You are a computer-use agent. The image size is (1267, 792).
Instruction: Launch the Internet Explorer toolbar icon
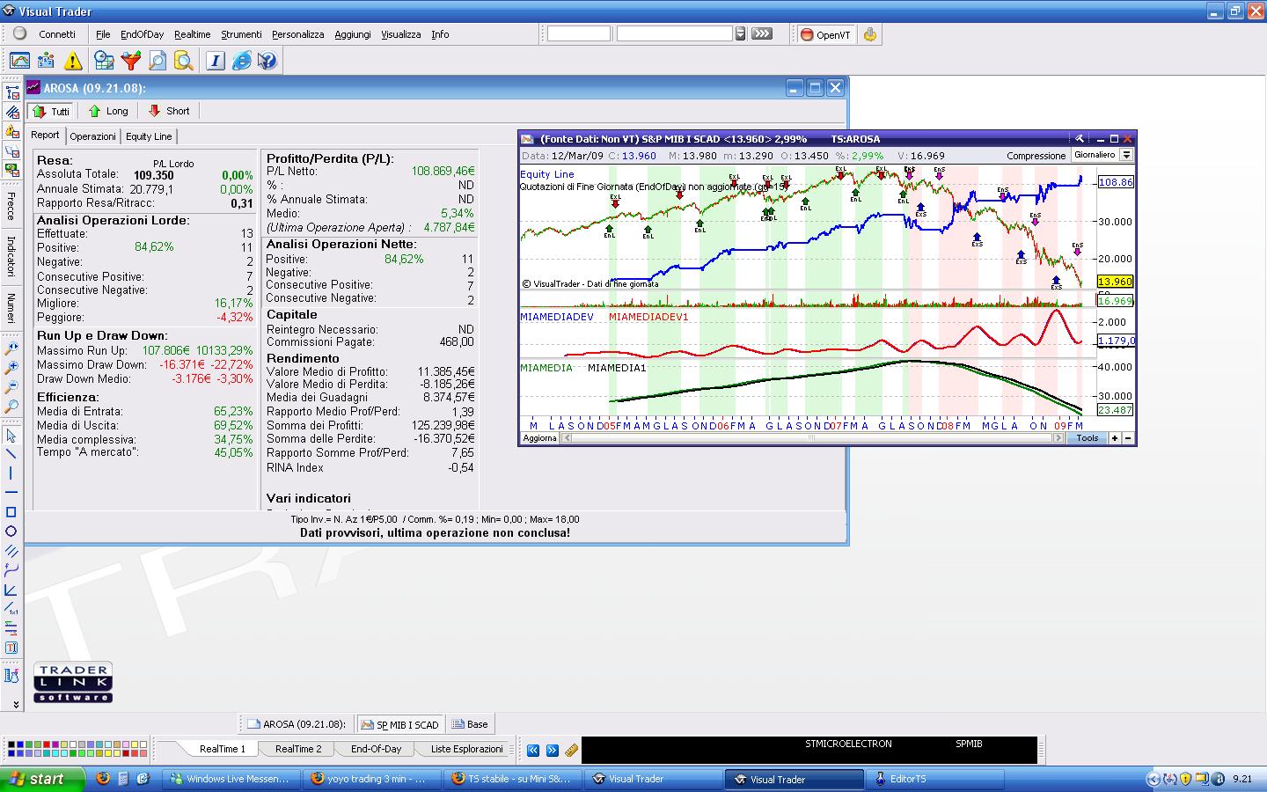[242, 61]
